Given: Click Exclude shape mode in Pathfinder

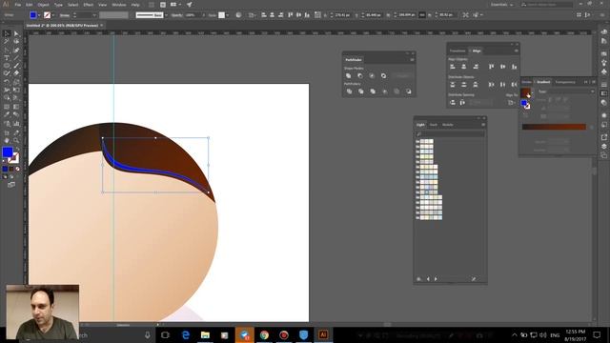Looking at the screenshot, I should (383, 76).
